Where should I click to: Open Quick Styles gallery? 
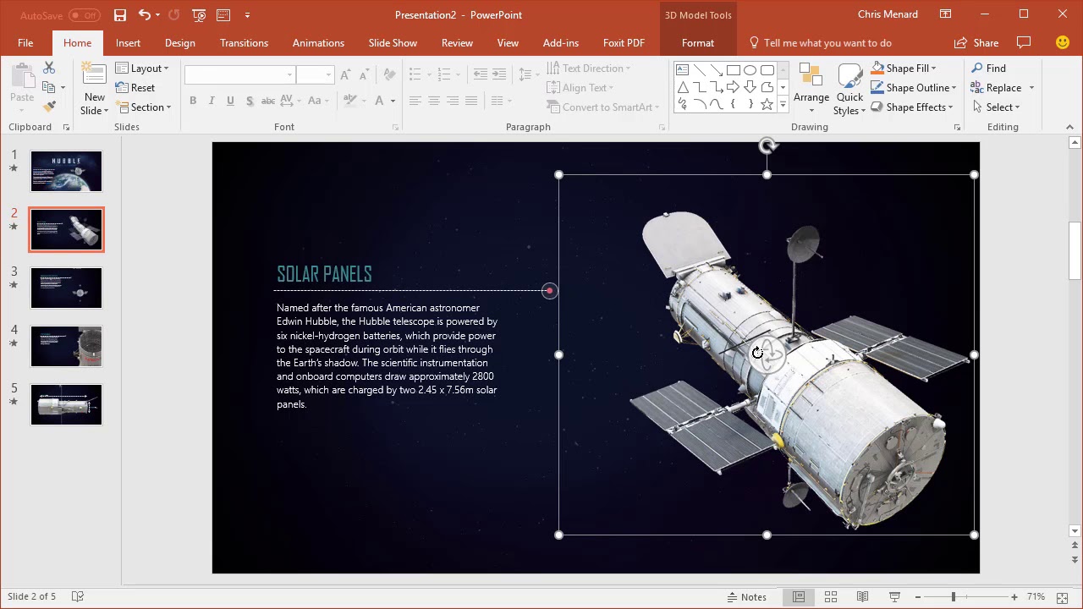pos(849,89)
